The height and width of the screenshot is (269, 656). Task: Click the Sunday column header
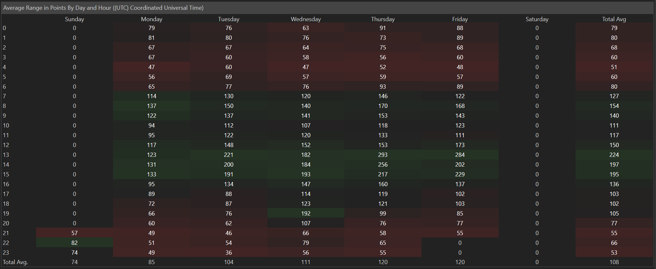pyautogui.click(x=74, y=19)
